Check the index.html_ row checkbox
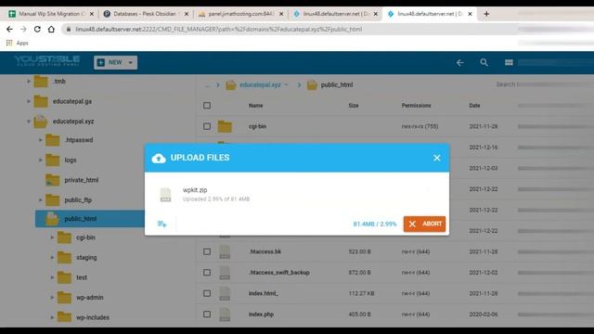594x334 pixels. point(207,293)
